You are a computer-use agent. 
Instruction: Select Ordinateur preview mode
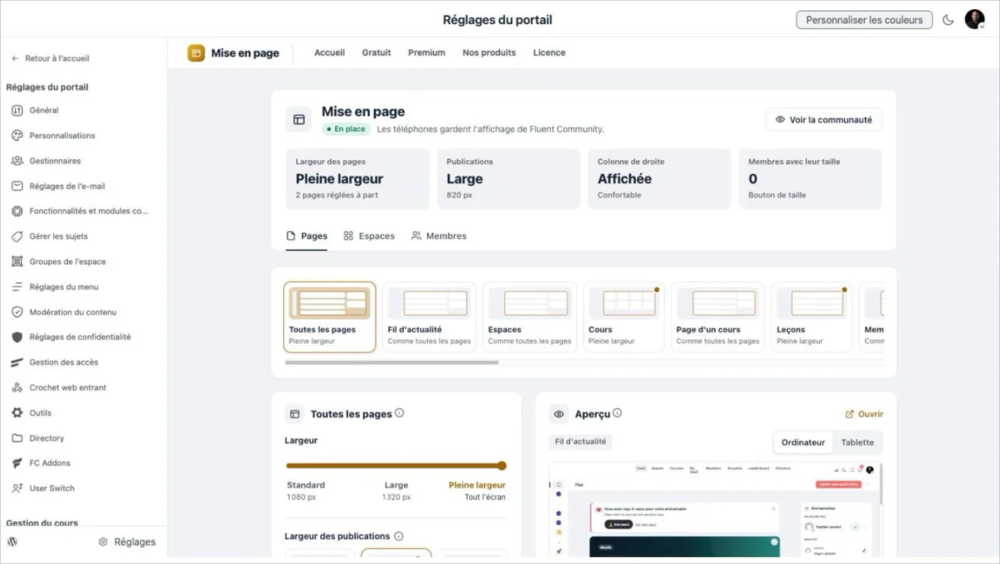tap(803, 443)
